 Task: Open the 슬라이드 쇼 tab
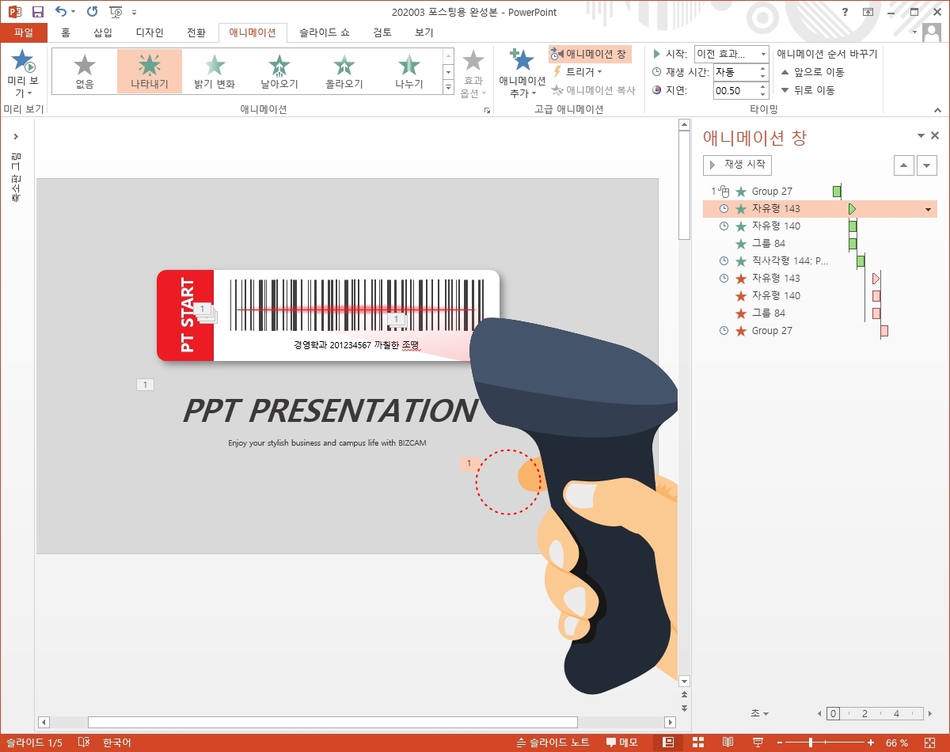click(324, 32)
